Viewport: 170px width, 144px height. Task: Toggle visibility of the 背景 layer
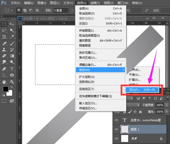coord(116,139)
